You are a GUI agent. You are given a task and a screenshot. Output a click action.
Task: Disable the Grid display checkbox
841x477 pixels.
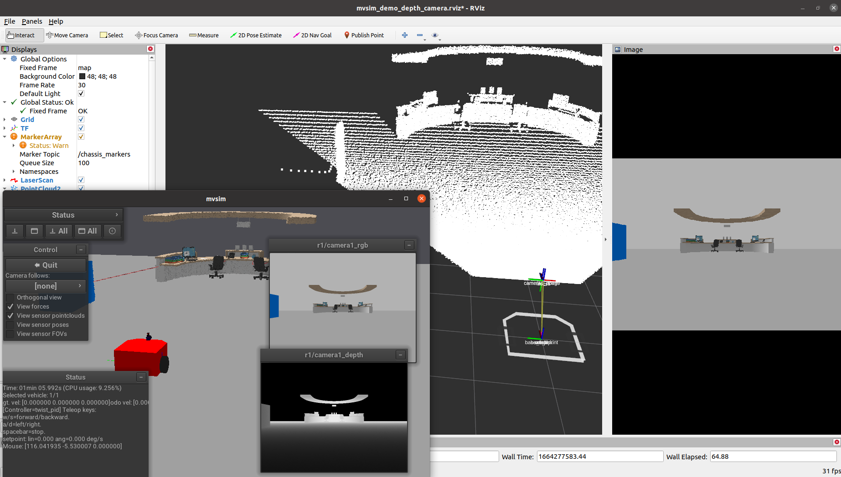(81, 119)
